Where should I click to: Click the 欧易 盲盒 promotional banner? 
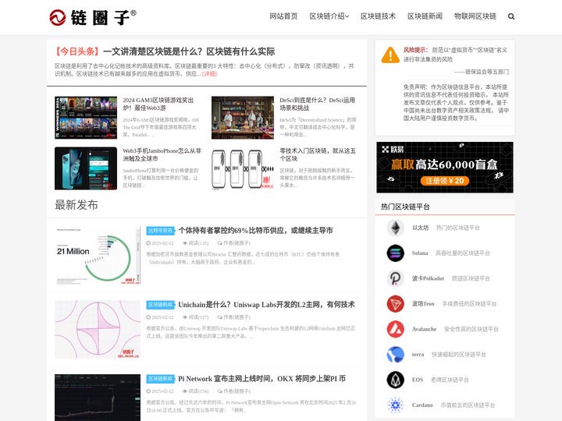pyautogui.click(x=445, y=167)
